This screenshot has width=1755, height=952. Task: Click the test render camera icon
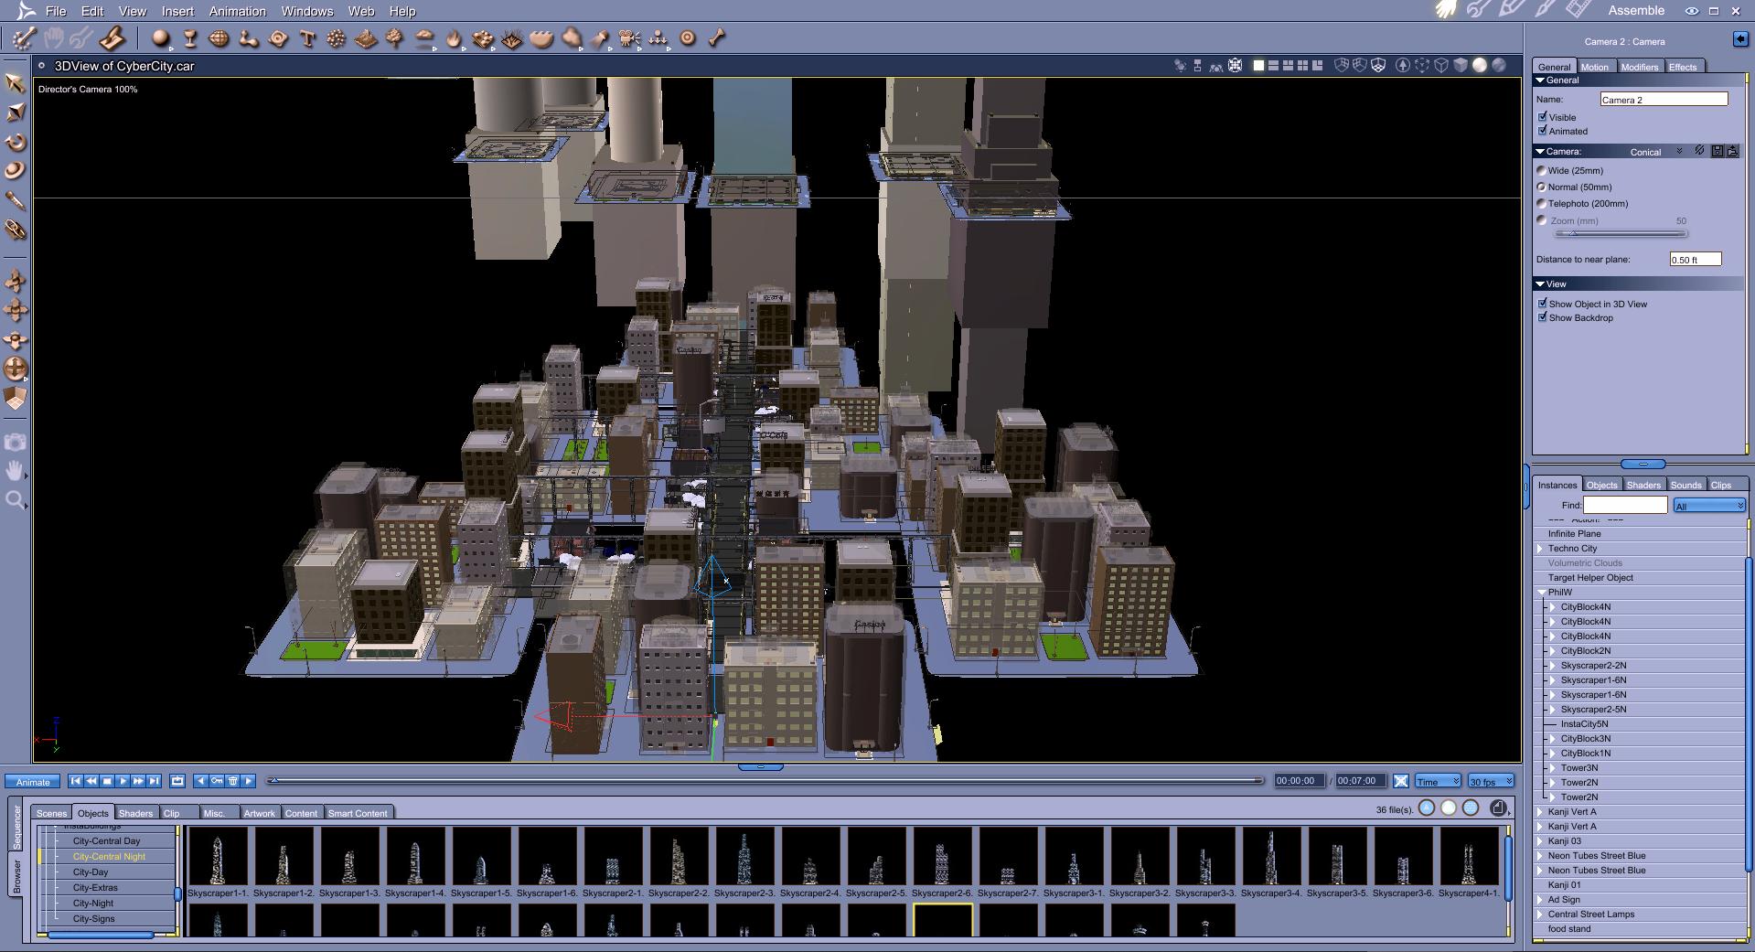tap(16, 443)
